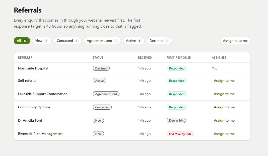The width and height of the screenshot is (268, 156).
Task: Click the Active status badge for Self referral
Action: tap(99, 81)
